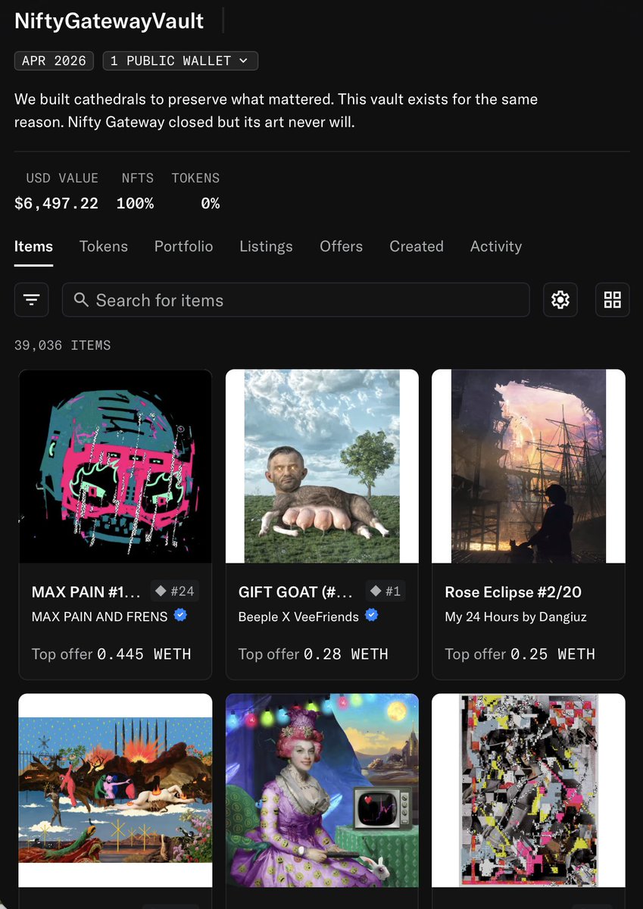This screenshot has height=909, width=643.
Task: Click the $6,497.22 USD value
Action: click(x=56, y=203)
